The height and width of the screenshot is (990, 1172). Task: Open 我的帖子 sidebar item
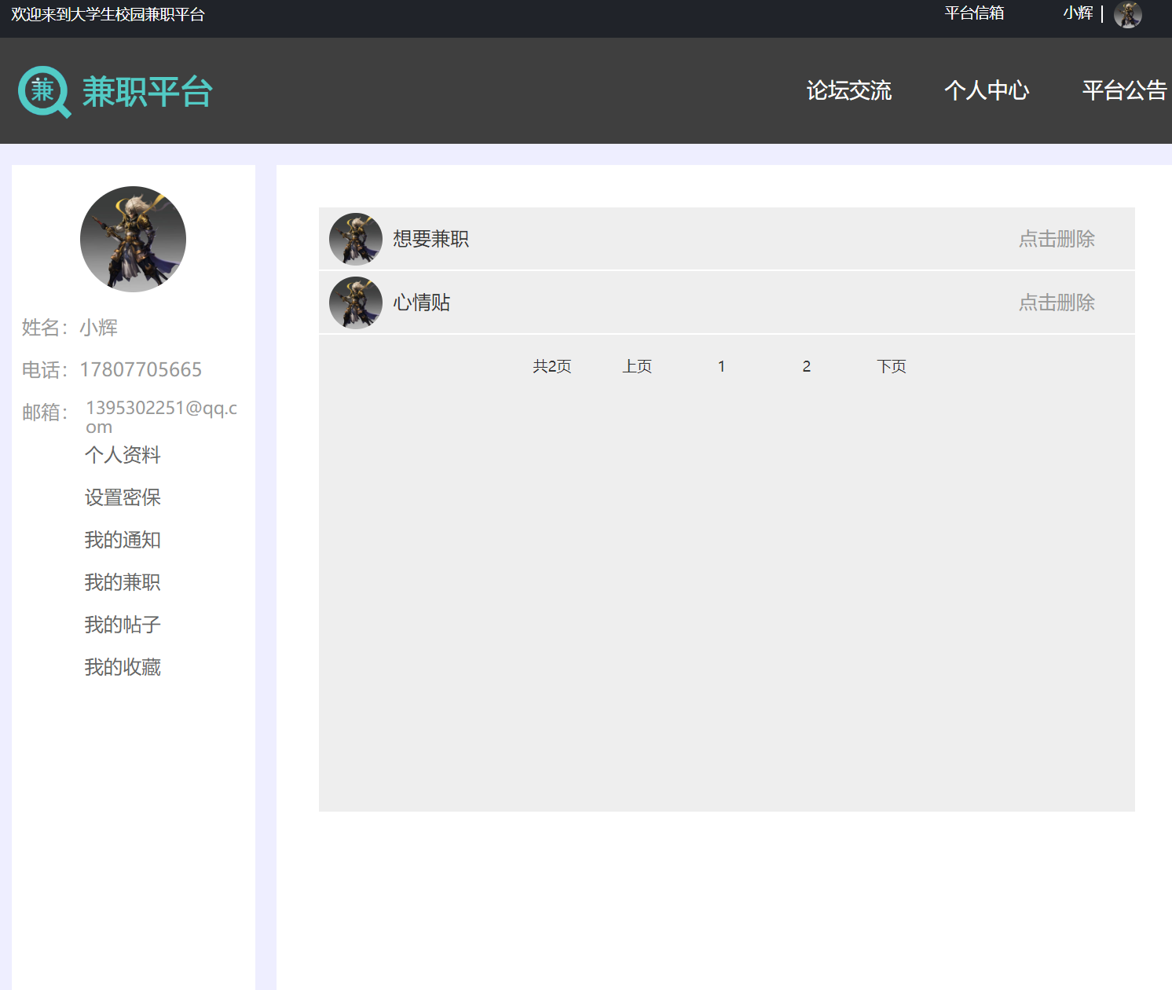coord(123,625)
